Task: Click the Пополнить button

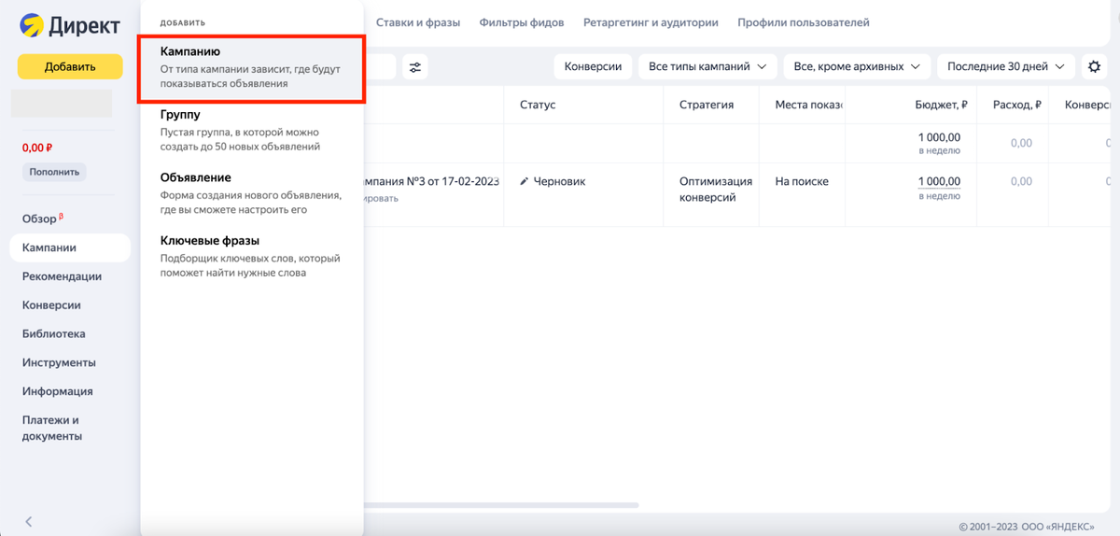Action: click(x=54, y=172)
